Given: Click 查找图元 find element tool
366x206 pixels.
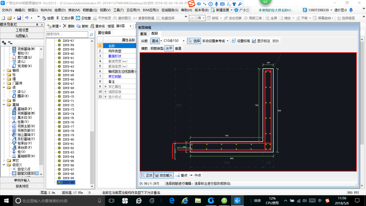Looking at the screenshot, I should tap(122, 18).
